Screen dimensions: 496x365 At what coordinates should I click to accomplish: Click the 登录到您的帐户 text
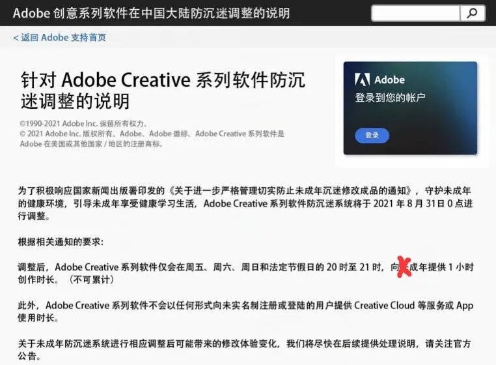point(390,98)
